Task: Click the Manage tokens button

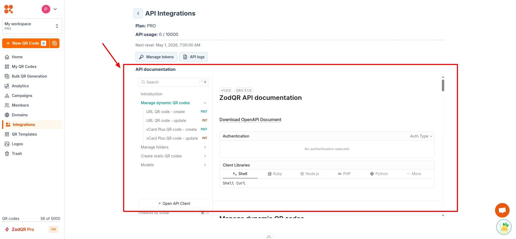Action: [156, 57]
